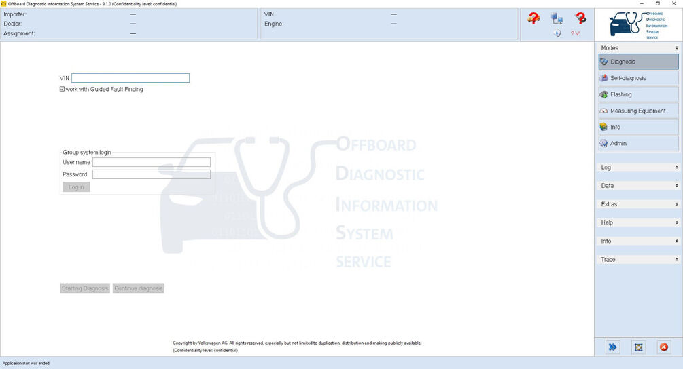Minimize the ODIS window
Screen dimensions: 683x369
pyautogui.click(x=642, y=3)
